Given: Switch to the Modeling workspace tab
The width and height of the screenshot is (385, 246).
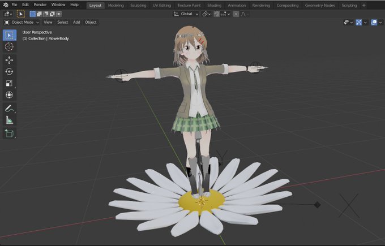Looking at the screenshot, I should 116,6.
